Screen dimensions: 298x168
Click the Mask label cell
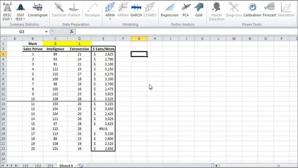pos(33,43)
